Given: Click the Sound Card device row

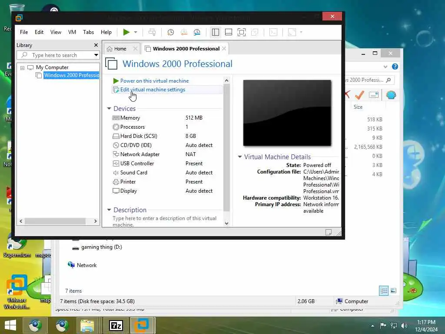Looking at the screenshot, I should (x=166, y=173).
